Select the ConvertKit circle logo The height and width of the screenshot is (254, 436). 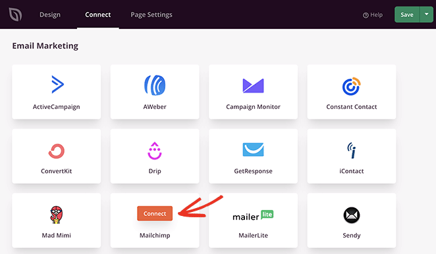pos(57,151)
